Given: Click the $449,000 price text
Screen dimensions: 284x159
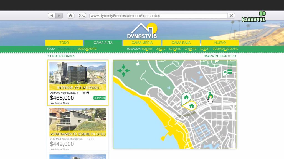Looking at the screenshot, I should pos(62,144).
